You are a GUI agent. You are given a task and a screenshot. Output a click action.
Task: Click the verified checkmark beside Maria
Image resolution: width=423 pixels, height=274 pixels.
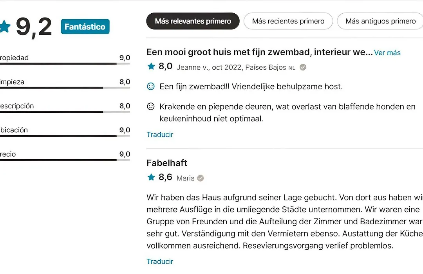pyautogui.click(x=201, y=178)
